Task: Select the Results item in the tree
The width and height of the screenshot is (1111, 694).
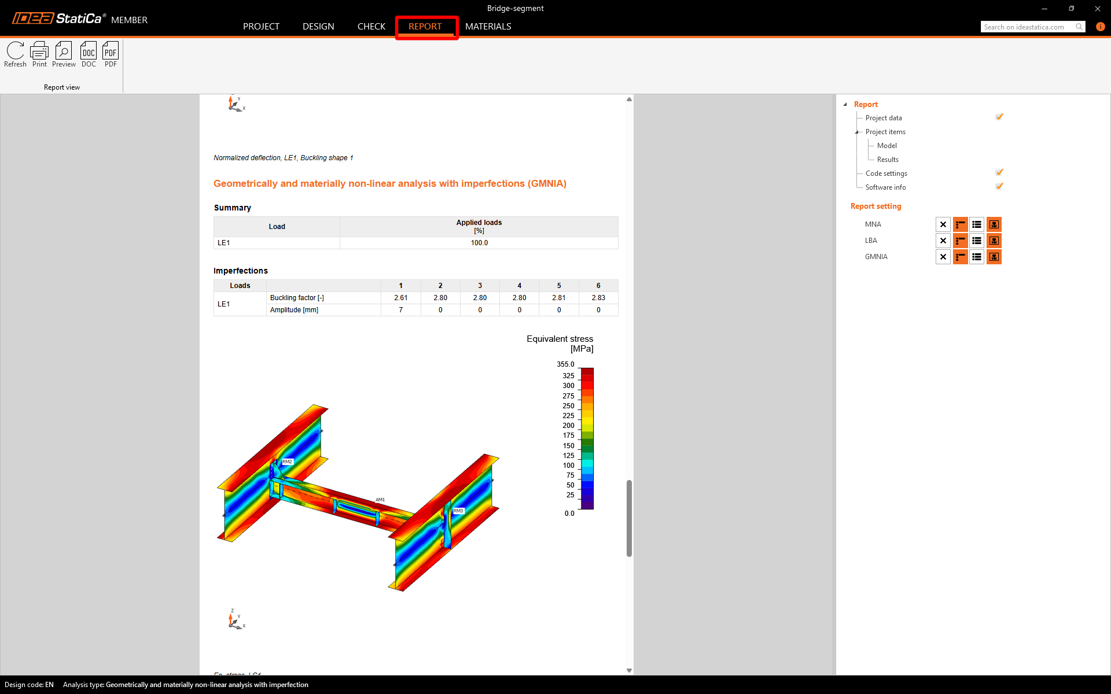Action: (888, 160)
